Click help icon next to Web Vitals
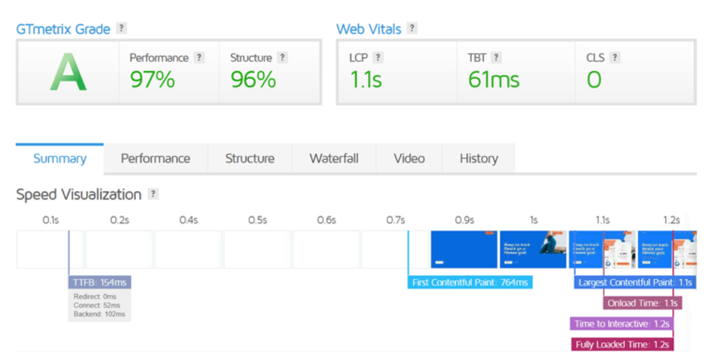 point(412,28)
